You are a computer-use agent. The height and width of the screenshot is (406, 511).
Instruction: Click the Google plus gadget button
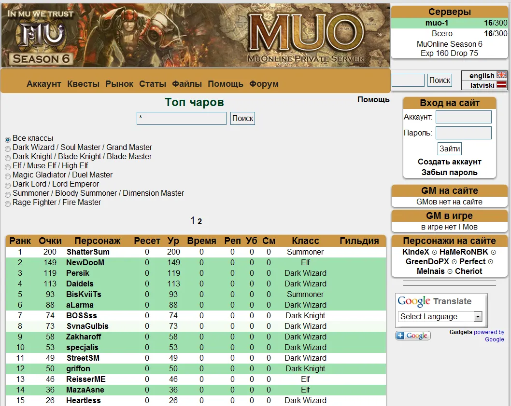[x=413, y=336]
